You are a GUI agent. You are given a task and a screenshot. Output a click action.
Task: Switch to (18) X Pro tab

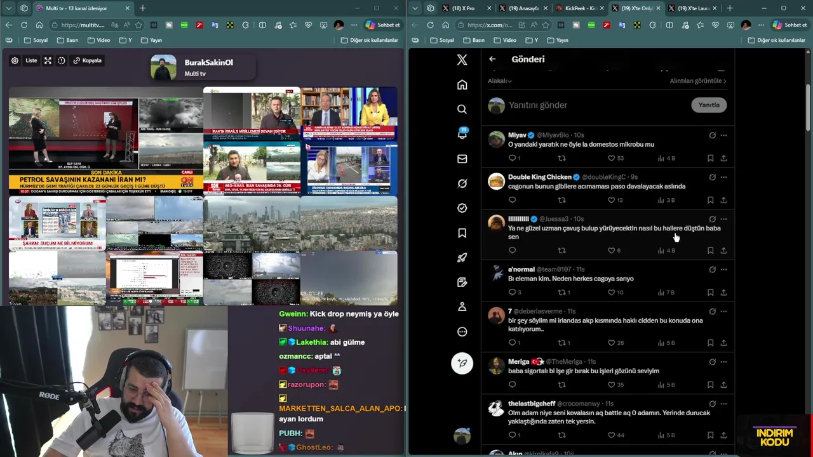point(467,8)
